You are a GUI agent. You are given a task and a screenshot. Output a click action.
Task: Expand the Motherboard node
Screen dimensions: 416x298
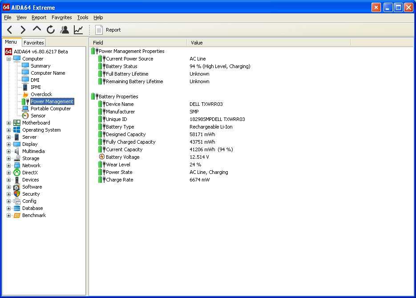coord(9,123)
